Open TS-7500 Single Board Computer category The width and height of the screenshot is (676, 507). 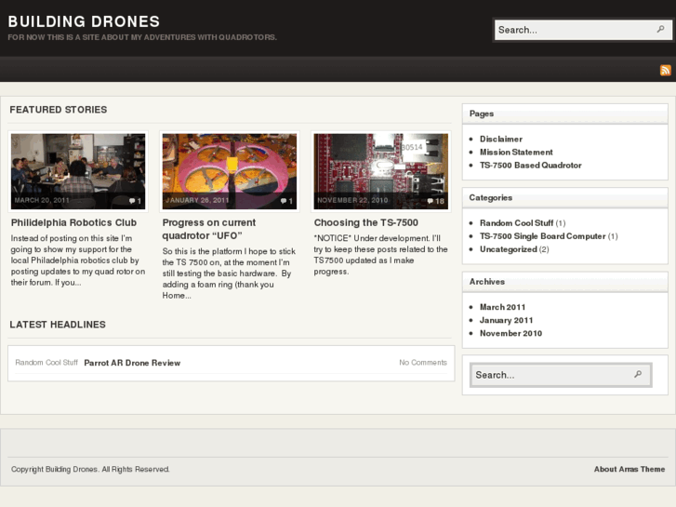tap(543, 236)
